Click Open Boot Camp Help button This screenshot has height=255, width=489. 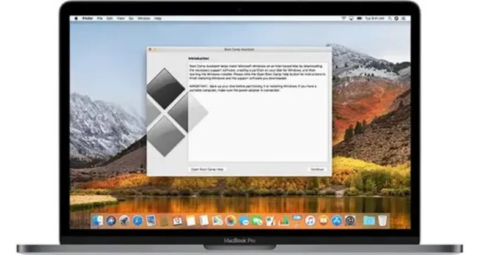tap(207, 169)
